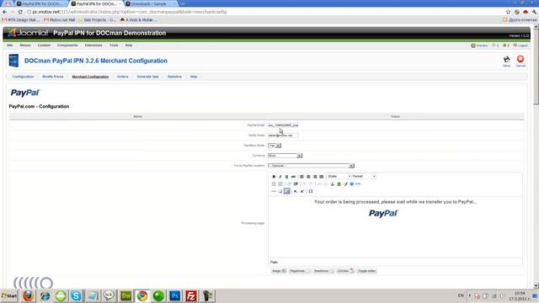Open the Help tab in the submenu
Screen dimensions: 539x303
(194, 77)
